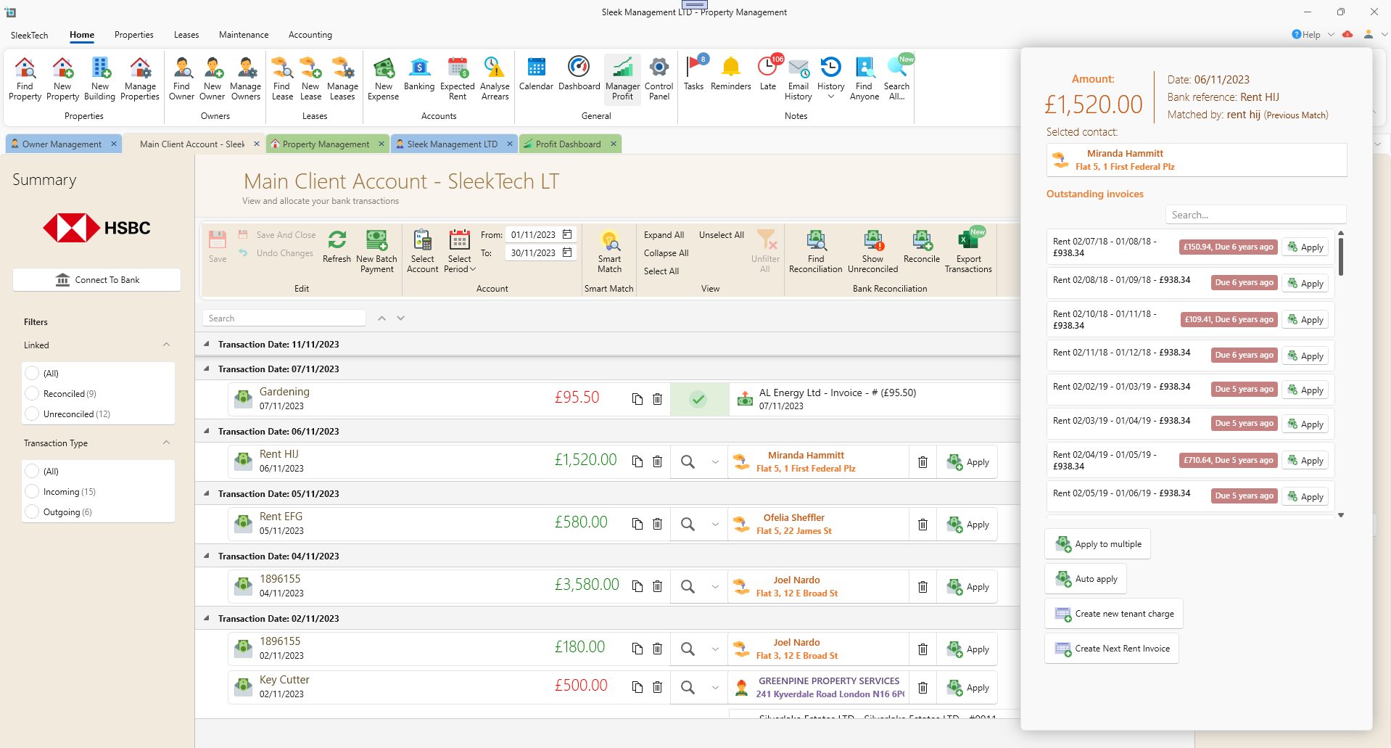Open the To date calendar picker

click(x=567, y=252)
